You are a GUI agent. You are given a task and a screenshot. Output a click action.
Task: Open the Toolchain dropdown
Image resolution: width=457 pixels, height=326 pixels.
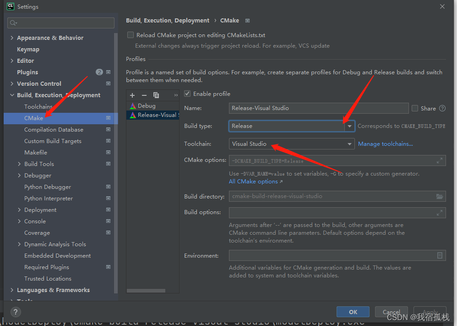click(349, 144)
